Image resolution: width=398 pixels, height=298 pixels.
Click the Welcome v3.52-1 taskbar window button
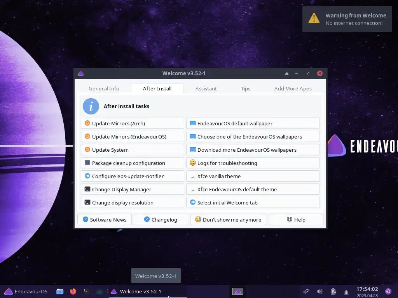(148, 291)
